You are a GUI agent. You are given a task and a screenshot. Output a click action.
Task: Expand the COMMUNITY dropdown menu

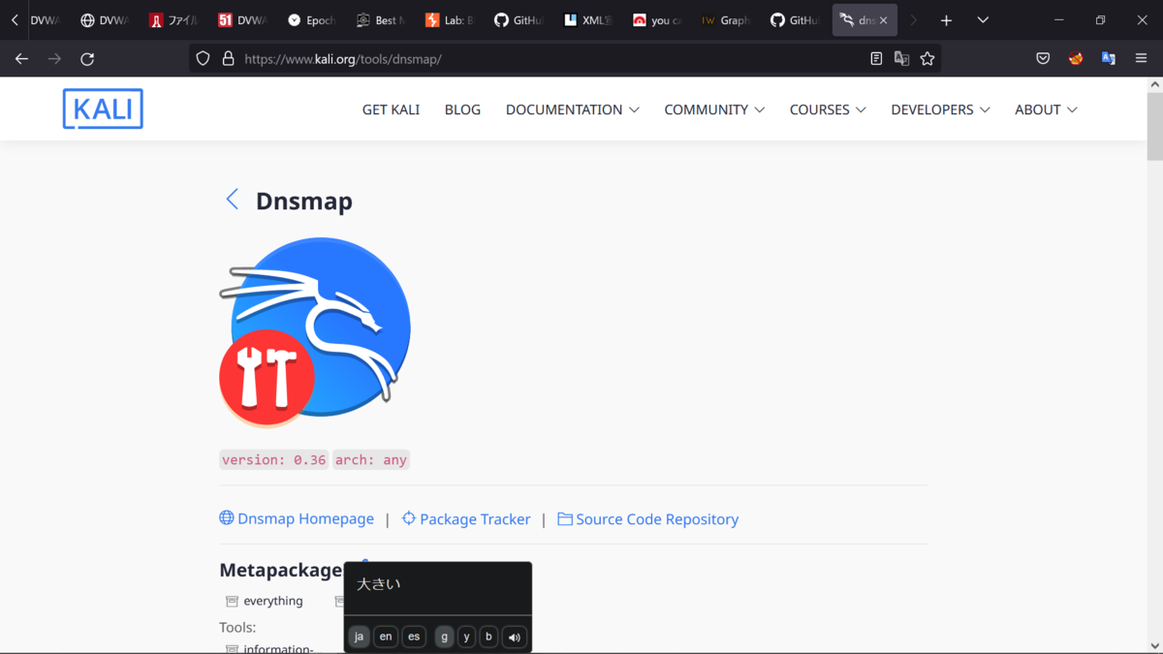tap(714, 109)
